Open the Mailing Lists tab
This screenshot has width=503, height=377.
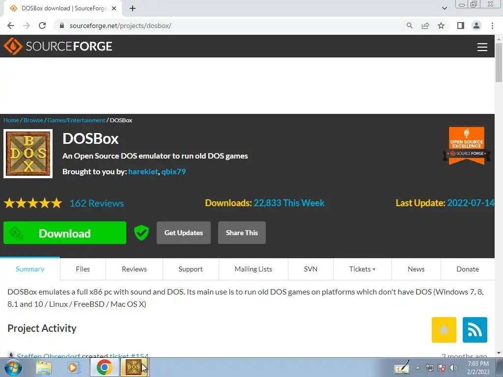tap(253, 269)
